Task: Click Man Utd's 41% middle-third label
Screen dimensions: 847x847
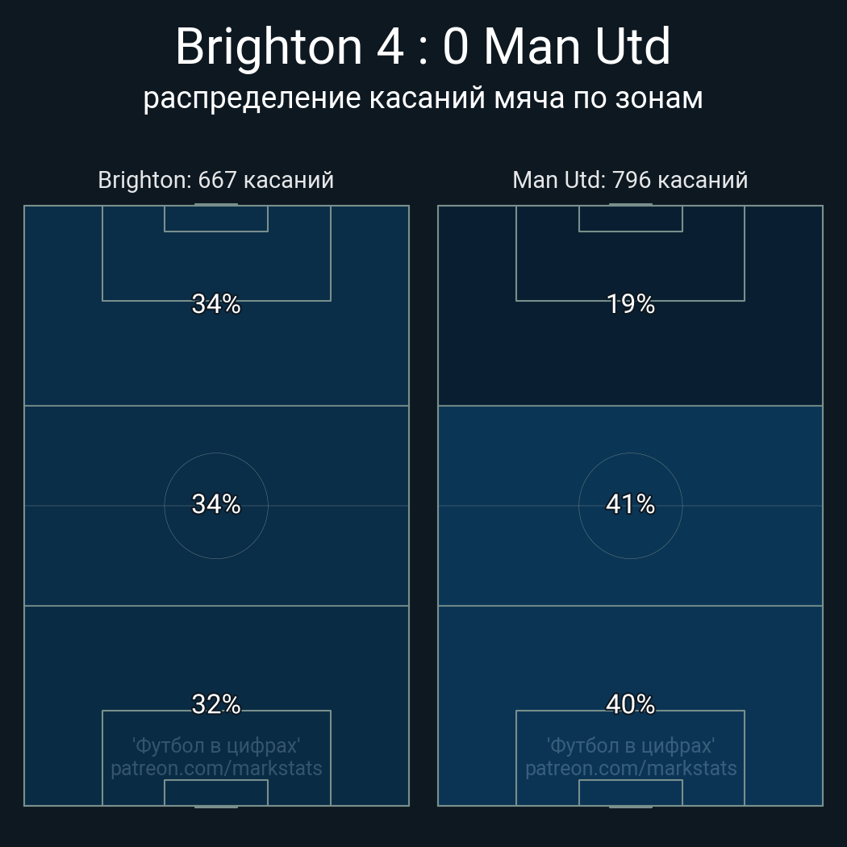Action: click(x=630, y=504)
